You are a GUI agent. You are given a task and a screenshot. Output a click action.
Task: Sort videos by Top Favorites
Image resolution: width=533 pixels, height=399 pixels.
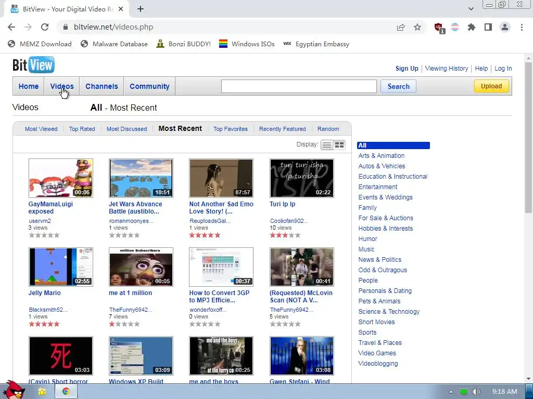[x=231, y=129]
